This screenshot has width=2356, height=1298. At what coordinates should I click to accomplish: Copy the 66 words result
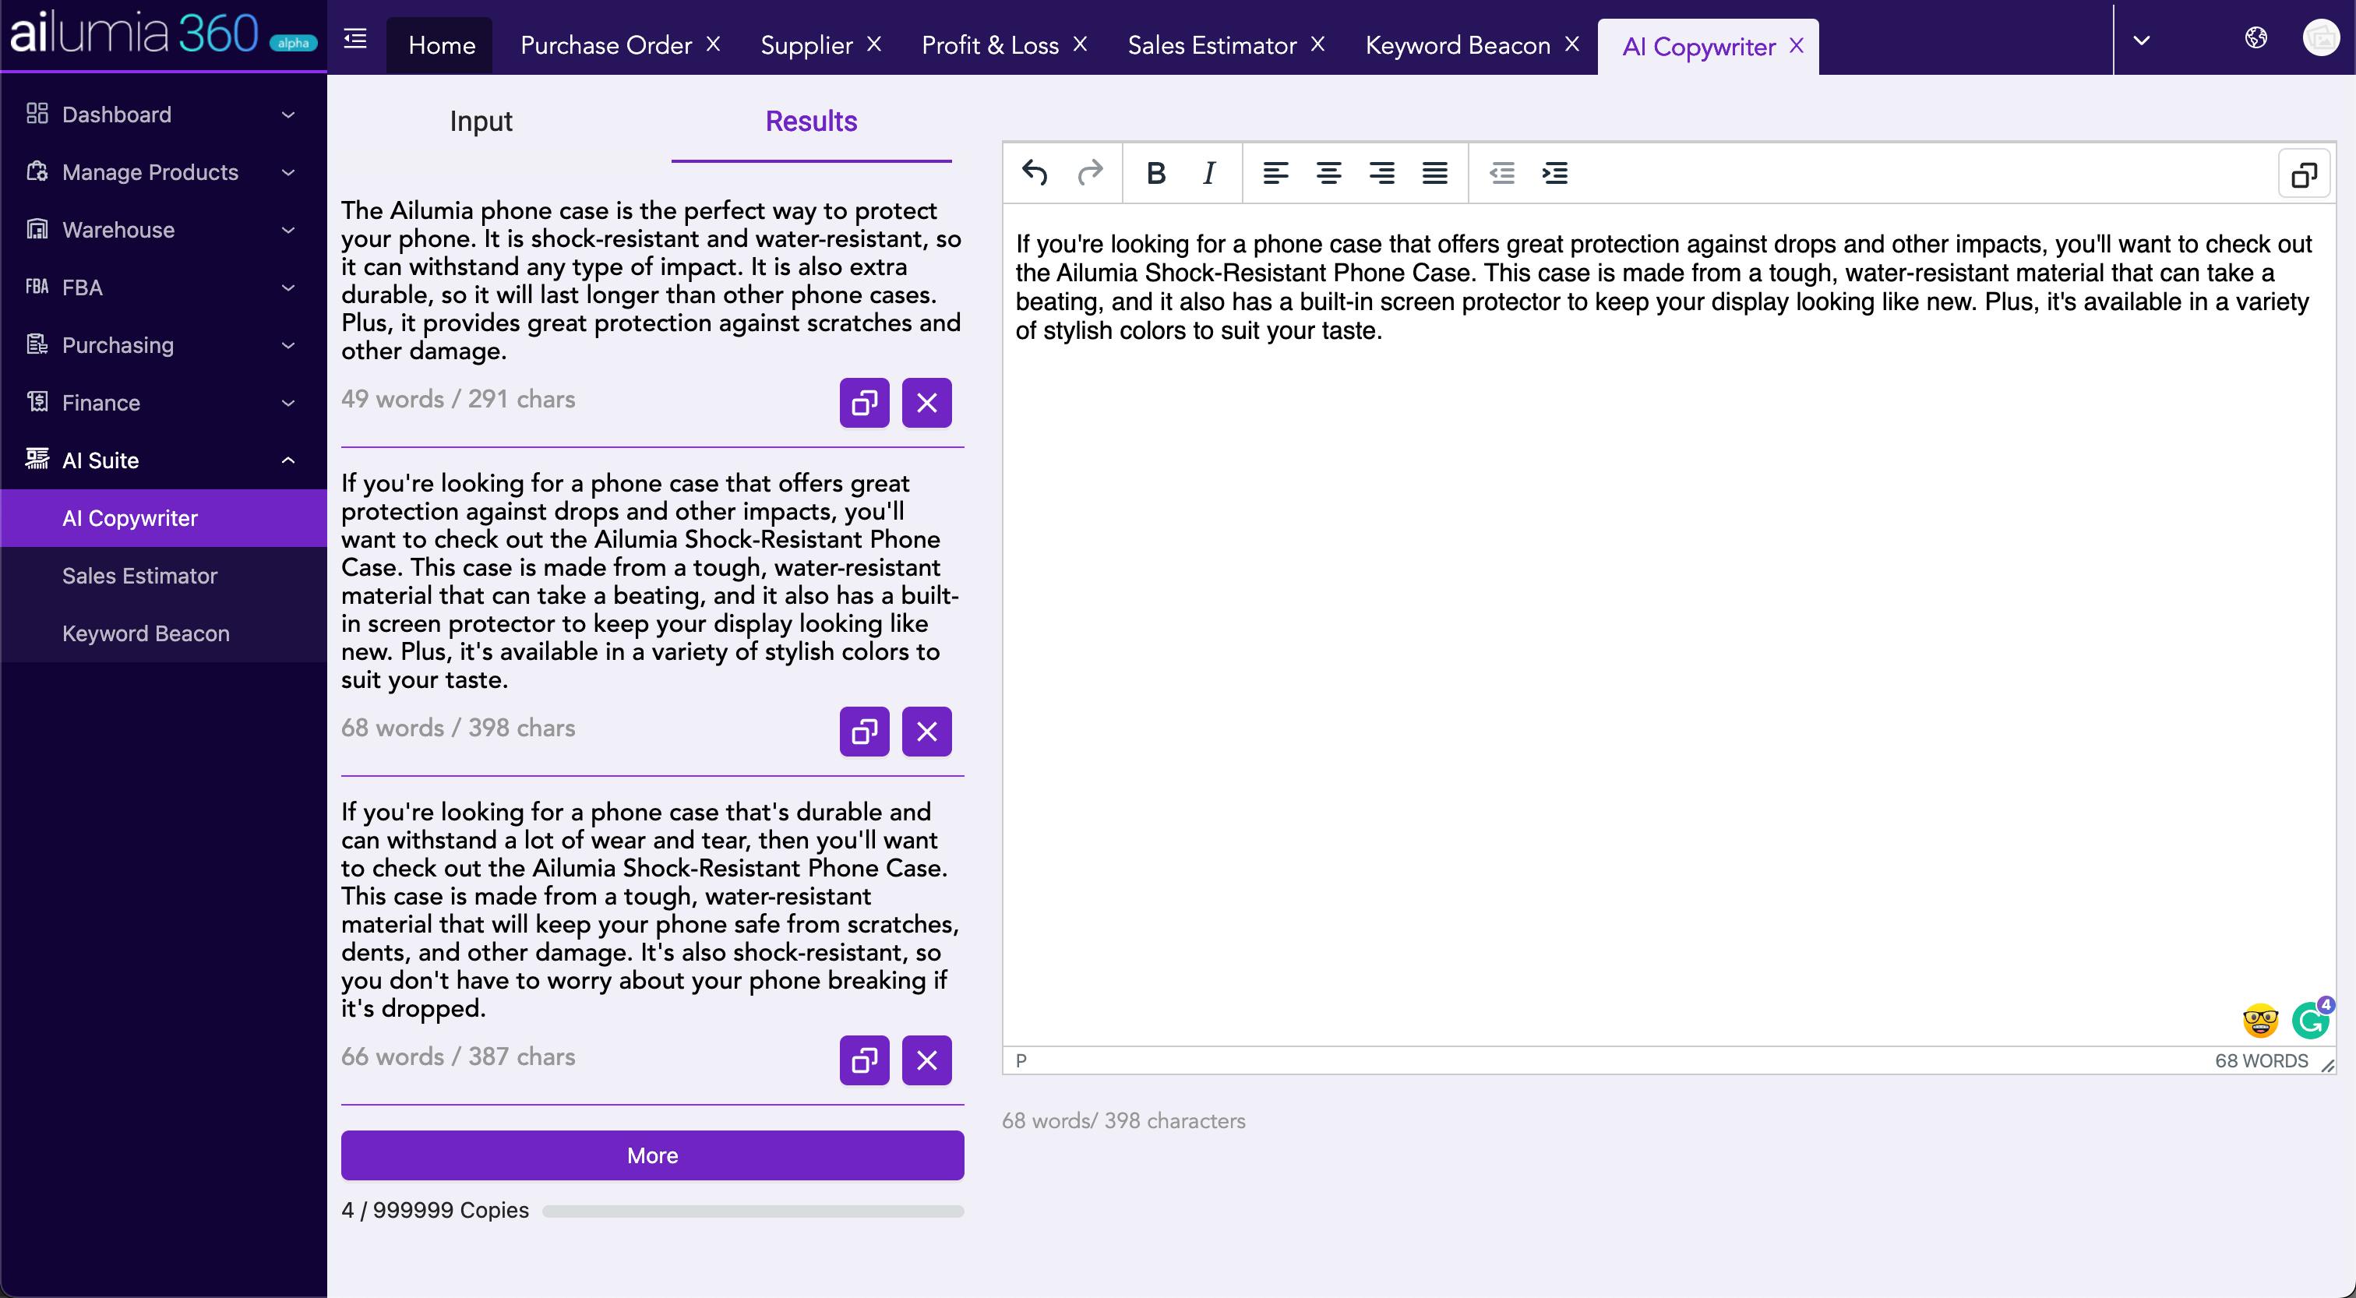coord(864,1060)
